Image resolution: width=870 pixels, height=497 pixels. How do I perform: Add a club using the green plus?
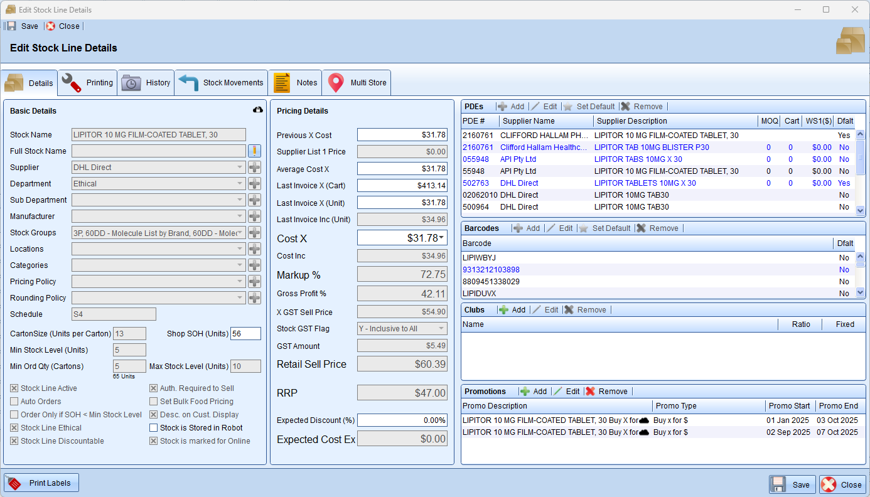(503, 310)
